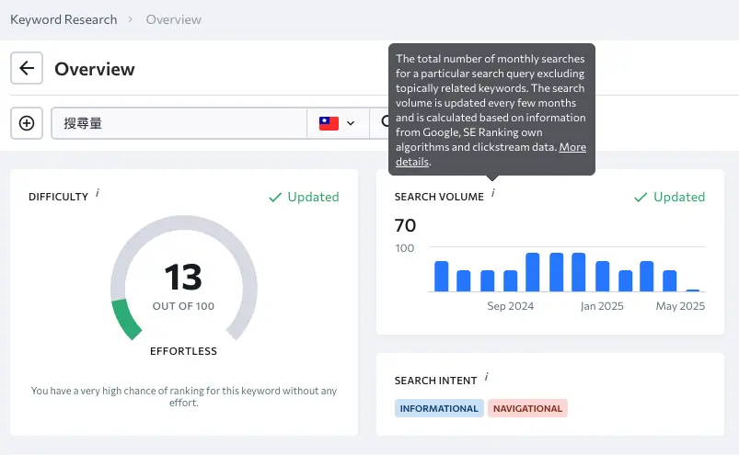The width and height of the screenshot is (739, 455).
Task: Open the Taiwan flag country dropdown
Action: [337, 123]
